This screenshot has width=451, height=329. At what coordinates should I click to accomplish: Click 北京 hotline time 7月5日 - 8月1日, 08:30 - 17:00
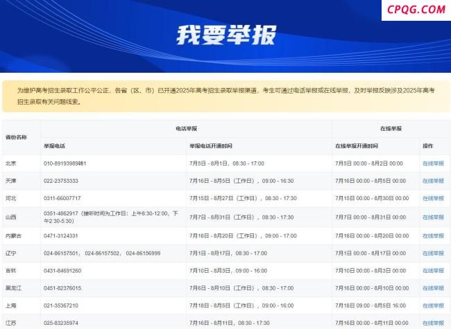coord(227,163)
